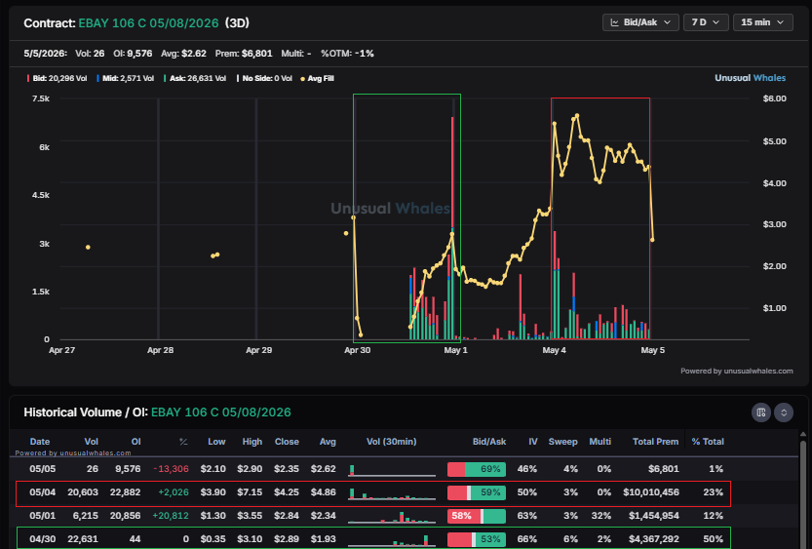Click the table vertical scrollbar thumb
This screenshot has width=812, height=549.
803,494
